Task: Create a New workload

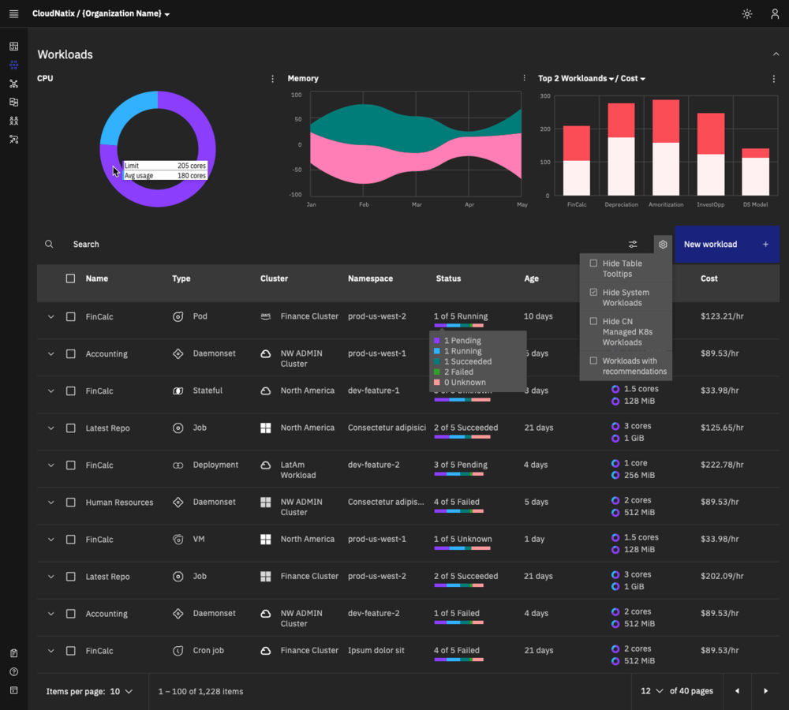Action: (x=724, y=244)
